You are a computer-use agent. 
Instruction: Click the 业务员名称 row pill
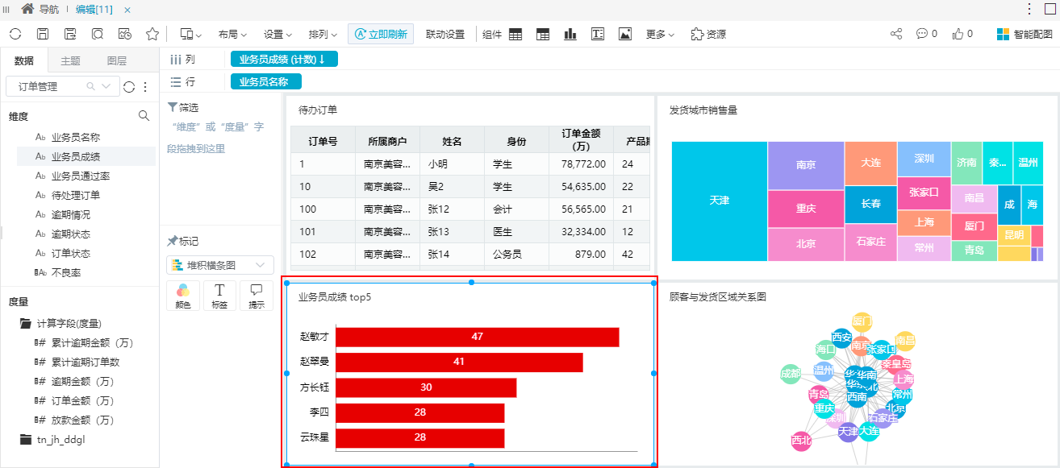click(x=265, y=81)
